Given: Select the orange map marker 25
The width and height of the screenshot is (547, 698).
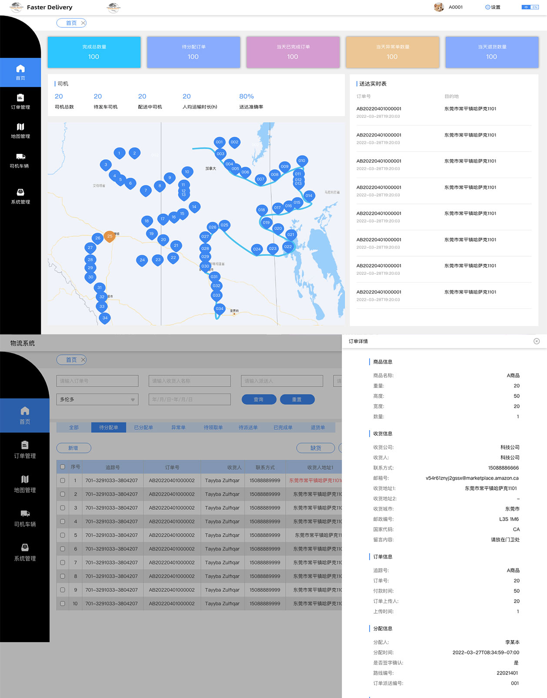Looking at the screenshot, I should point(110,236).
